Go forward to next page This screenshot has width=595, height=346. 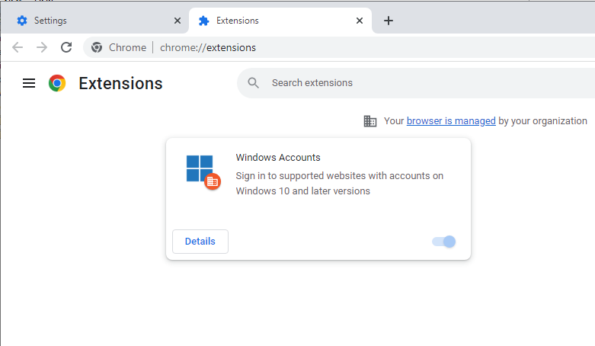coord(42,47)
